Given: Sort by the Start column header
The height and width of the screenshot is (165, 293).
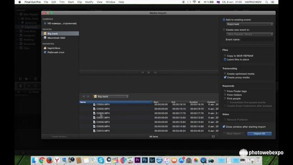Looking at the screenshot, I should pyautogui.click(x=162, y=102).
